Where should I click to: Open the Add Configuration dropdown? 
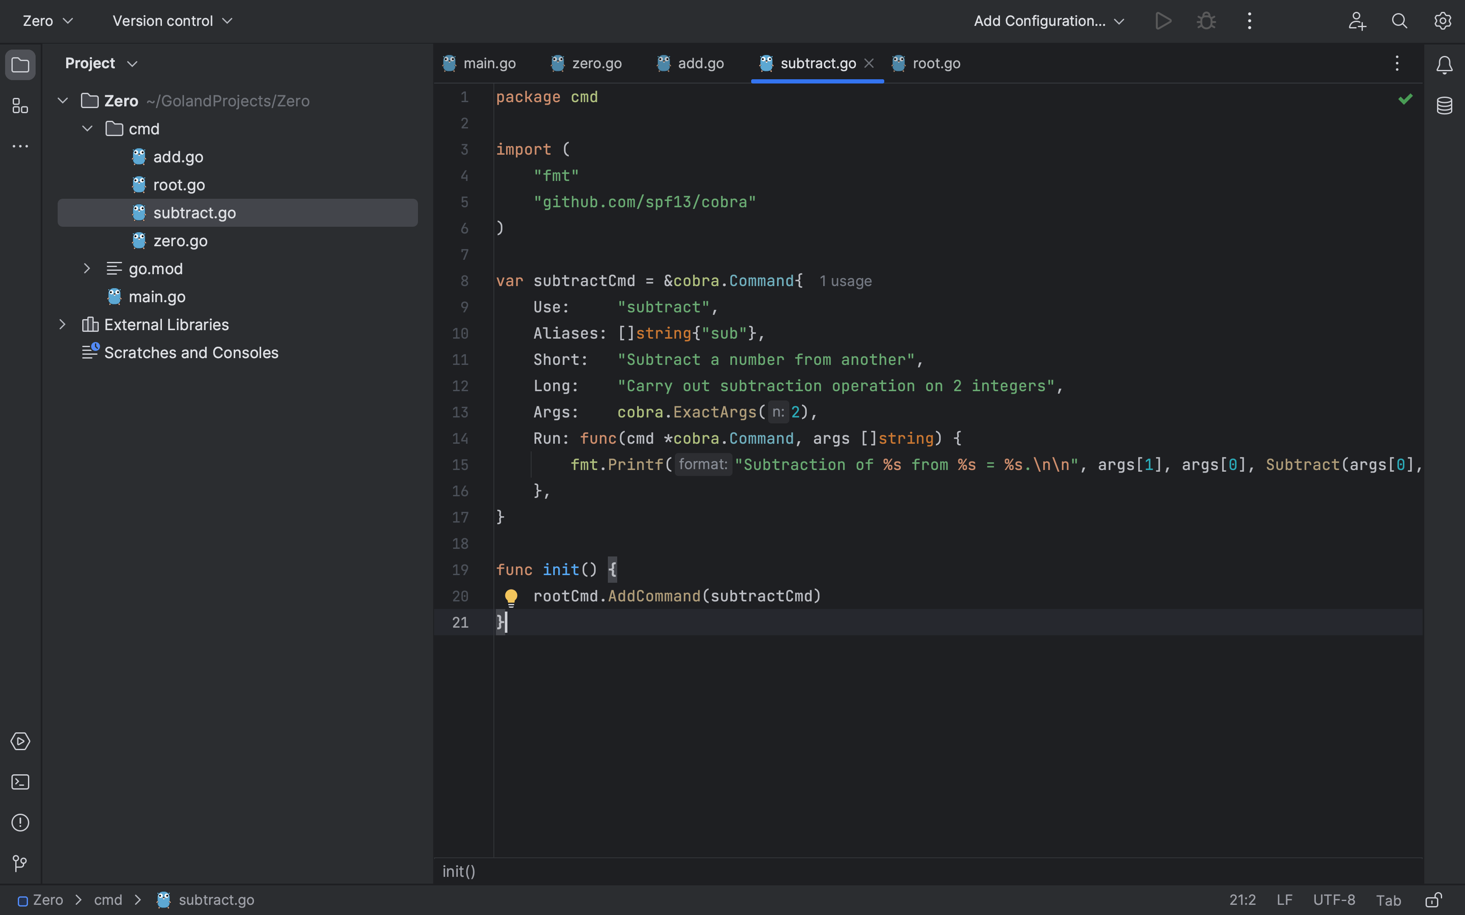(1049, 21)
